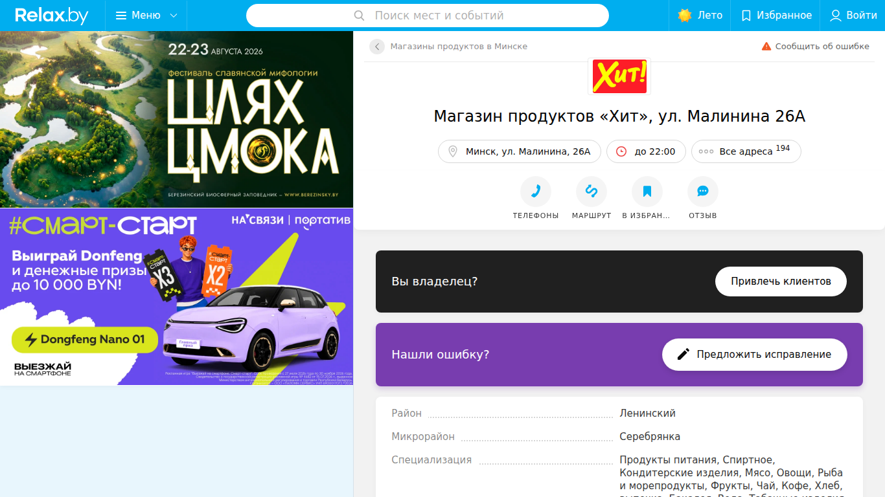Click the Телефоны phone icon
Viewport: 885px width, 497px height.
(x=536, y=192)
